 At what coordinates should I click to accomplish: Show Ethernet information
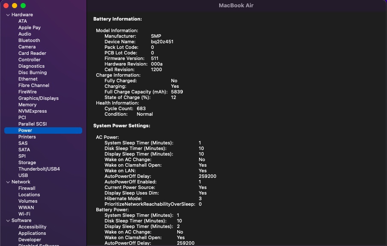click(28, 79)
